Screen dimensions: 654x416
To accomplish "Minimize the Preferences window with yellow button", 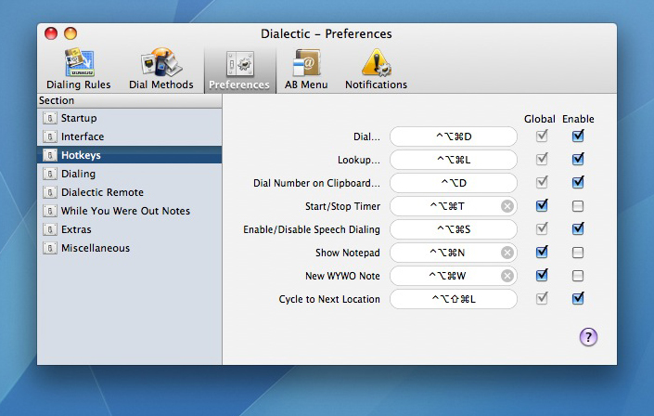I will click(71, 33).
